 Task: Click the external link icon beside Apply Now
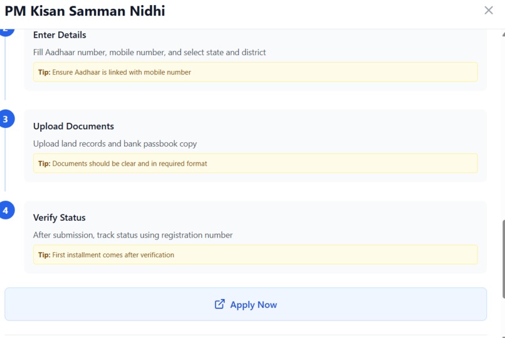pos(220,304)
